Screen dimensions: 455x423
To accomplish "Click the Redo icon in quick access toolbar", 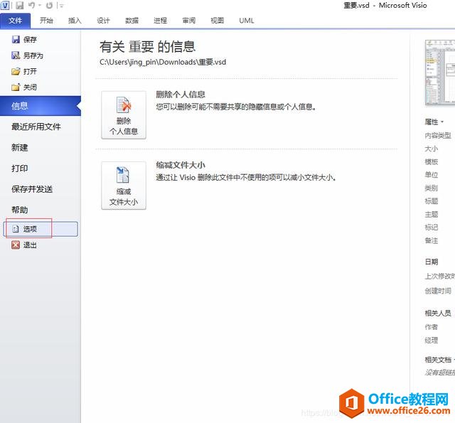I will [50, 5].
